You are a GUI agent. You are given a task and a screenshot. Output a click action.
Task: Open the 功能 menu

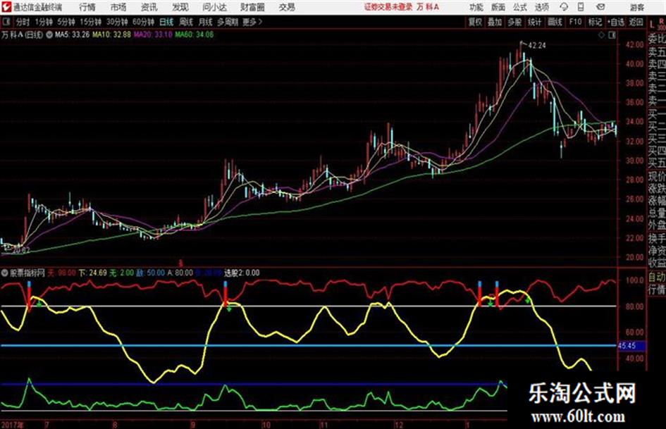coord(476,7)
